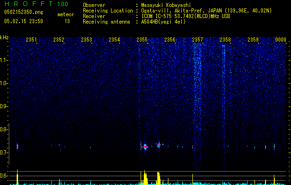
Task: Click the 'Receiver' field label
Action: (94, 16)
